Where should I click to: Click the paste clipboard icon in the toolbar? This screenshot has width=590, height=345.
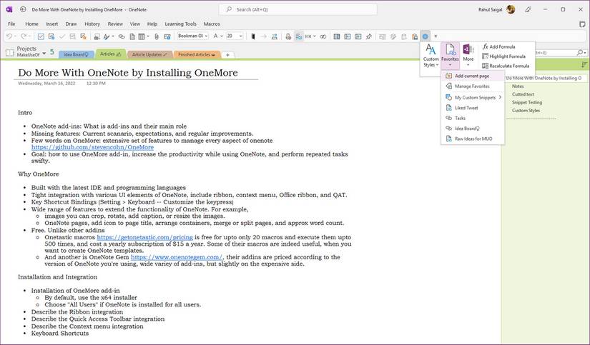(x=415, y=36)
